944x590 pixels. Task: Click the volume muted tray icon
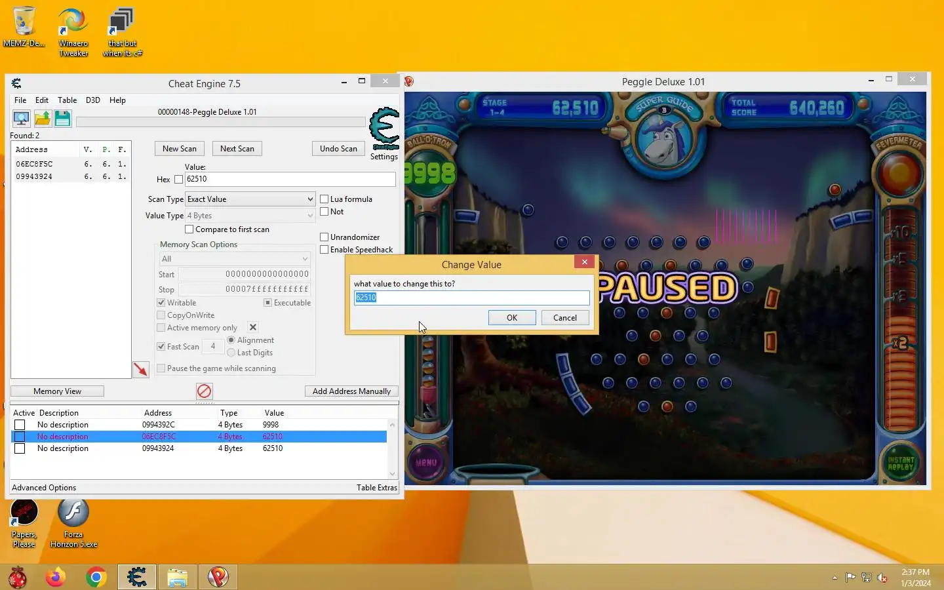point(882,578)
